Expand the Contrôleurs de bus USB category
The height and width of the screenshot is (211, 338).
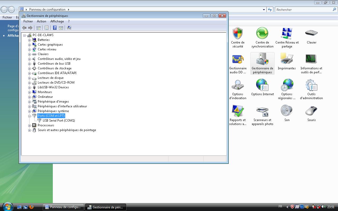(x=29, y=64)
